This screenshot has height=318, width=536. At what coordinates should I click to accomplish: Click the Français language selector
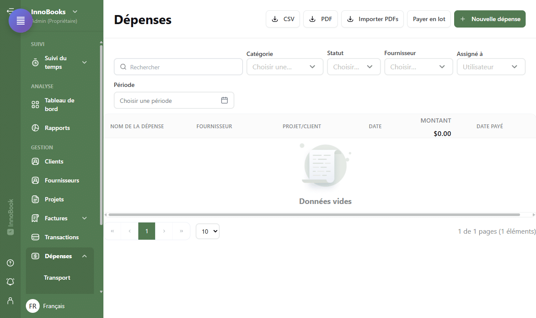pos(54,306)
